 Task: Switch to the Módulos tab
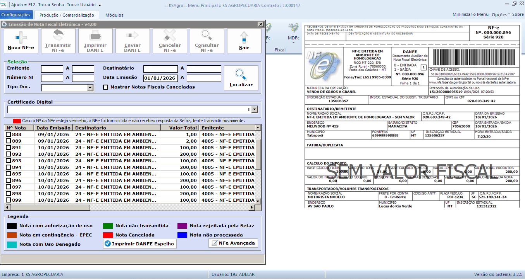(x=114, y=15)
